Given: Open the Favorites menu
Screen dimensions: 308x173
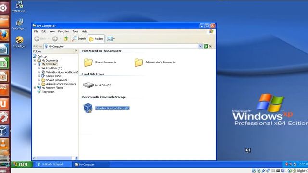Looking at the screenshot, I should [x=64, y=31].
